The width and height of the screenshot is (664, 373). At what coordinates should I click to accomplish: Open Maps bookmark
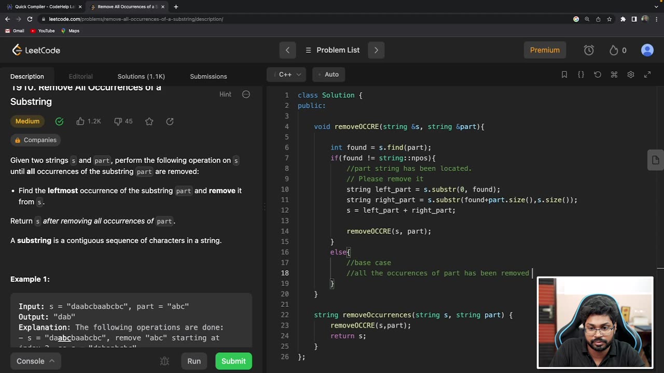point(70,31)
